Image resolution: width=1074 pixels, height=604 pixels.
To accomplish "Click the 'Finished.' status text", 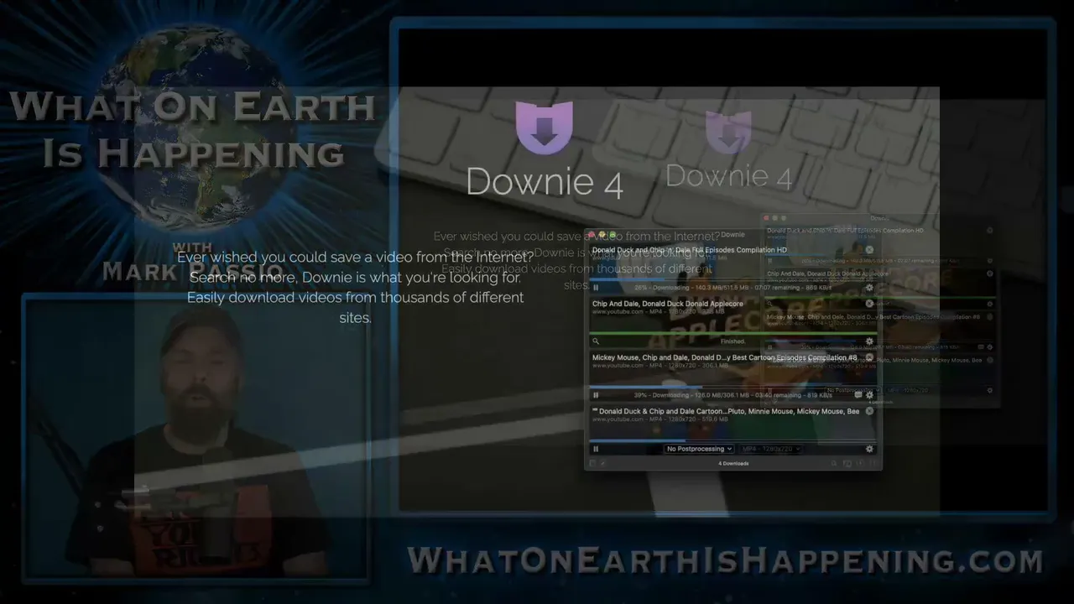I will pos(733,341).
